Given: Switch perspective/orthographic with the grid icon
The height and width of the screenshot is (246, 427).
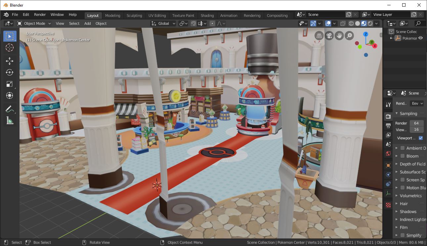Looking at the screenshot, I should (x=319, y=36).
